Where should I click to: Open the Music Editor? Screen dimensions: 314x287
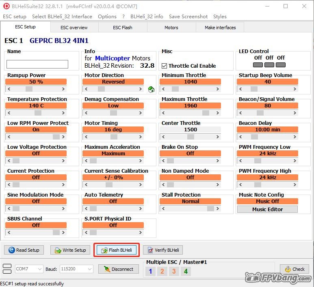[x=267, y=209]
